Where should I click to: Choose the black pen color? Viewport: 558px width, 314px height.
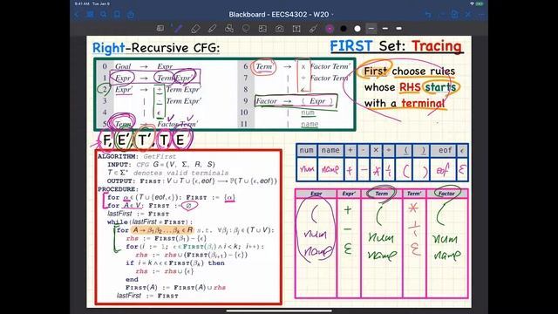(x=344, y=29)
